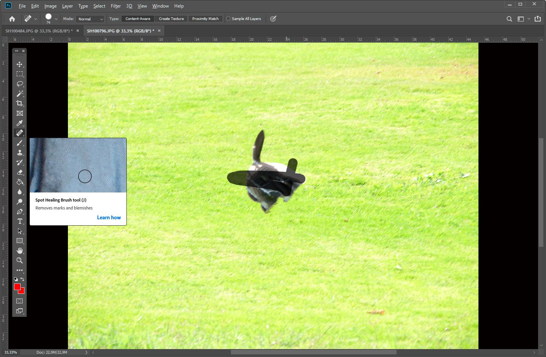Open status bar info arrow

tap(86, 352)
